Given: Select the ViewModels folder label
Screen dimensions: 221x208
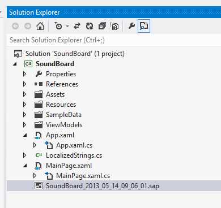Looking at the screenshot, I should tap(64, 125).
